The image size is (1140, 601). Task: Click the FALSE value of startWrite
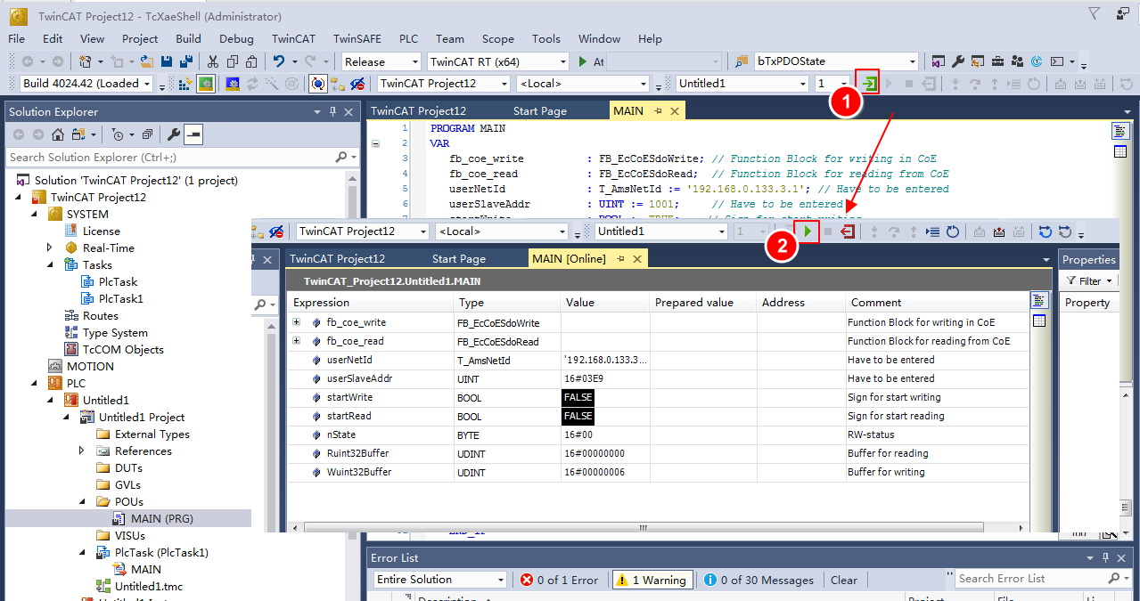click(x=578, y=397)
